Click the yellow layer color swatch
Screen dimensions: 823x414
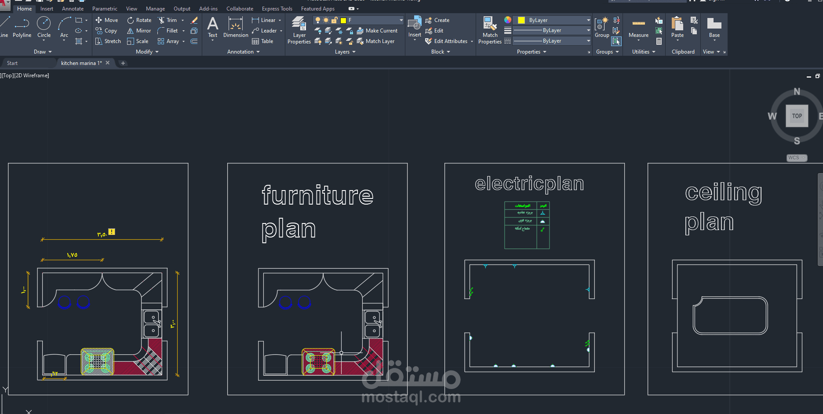click(x=343, y=20)
